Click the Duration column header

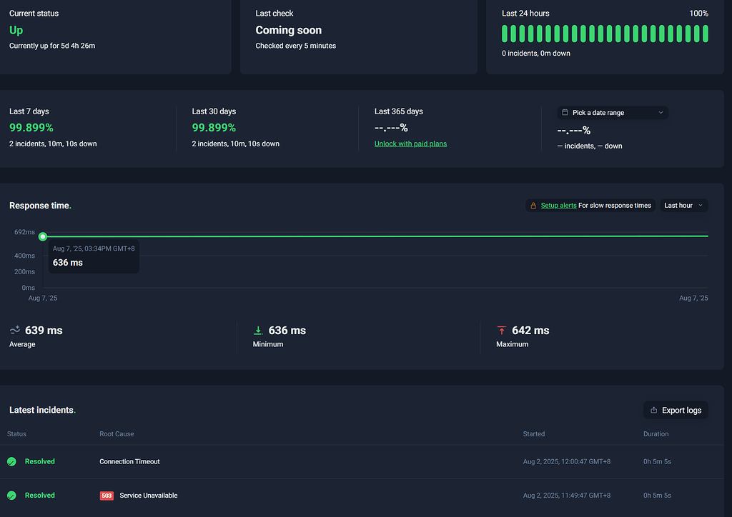pos(656,434)
